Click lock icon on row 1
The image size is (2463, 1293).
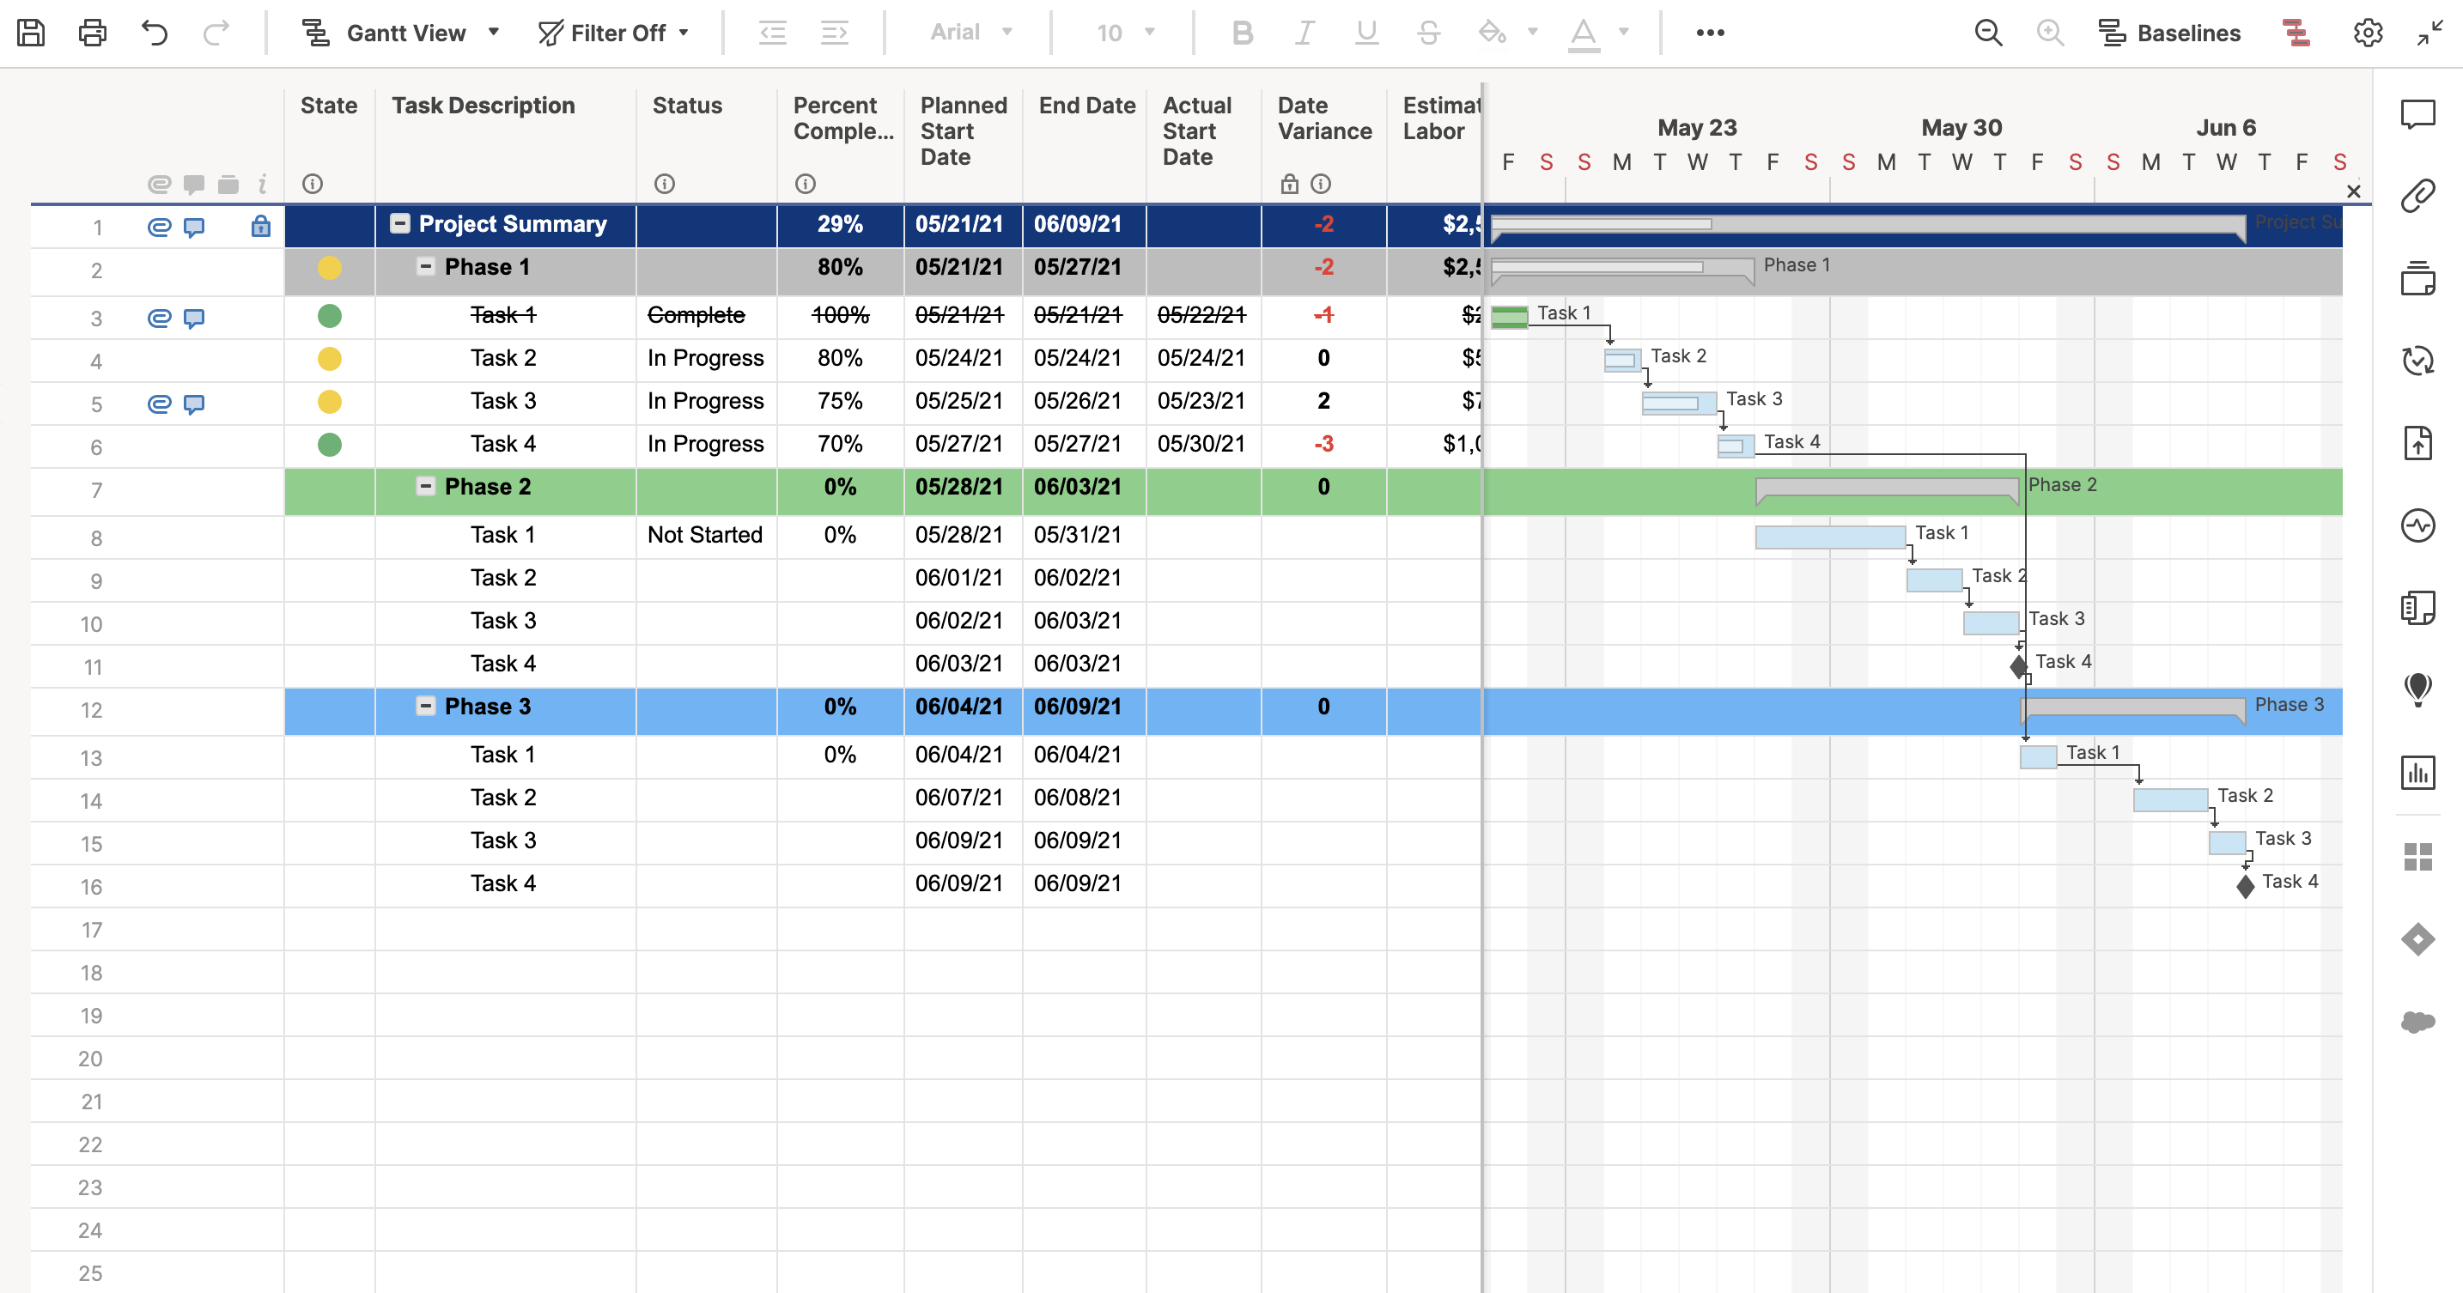tap(260, 227)
